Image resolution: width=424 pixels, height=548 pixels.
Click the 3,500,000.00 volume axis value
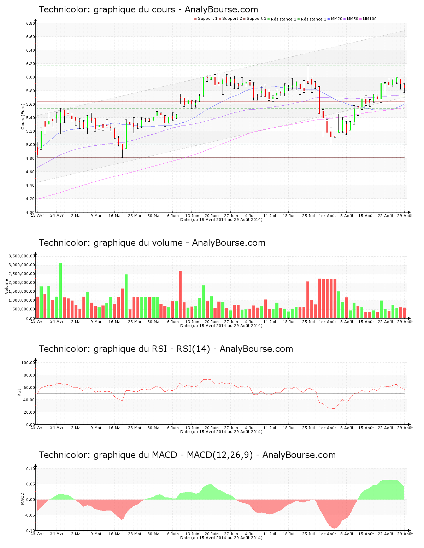(21, 256)
